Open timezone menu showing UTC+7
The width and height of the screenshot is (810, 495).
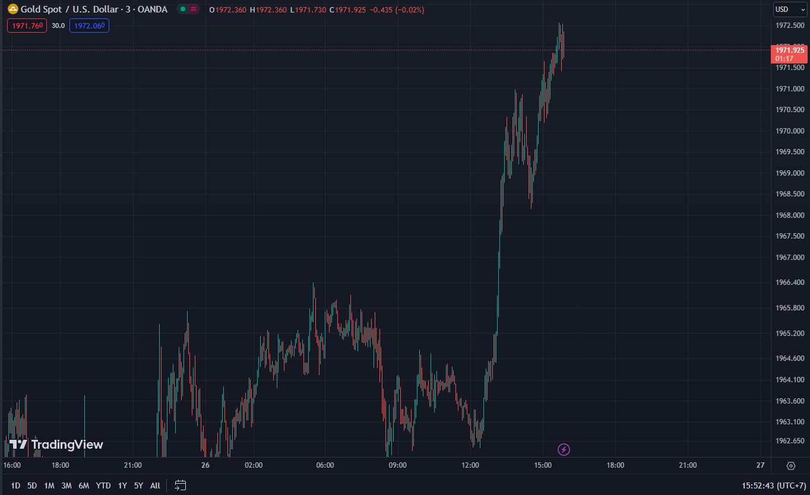point(770,486)
